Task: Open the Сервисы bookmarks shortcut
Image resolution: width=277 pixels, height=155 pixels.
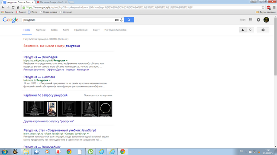Action: point(7,12)
